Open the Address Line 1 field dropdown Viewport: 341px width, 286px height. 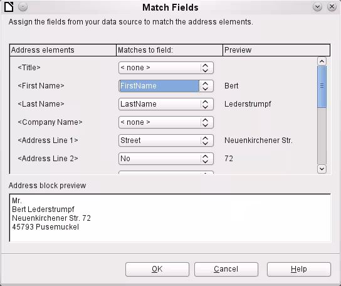[x=166, y=140]
